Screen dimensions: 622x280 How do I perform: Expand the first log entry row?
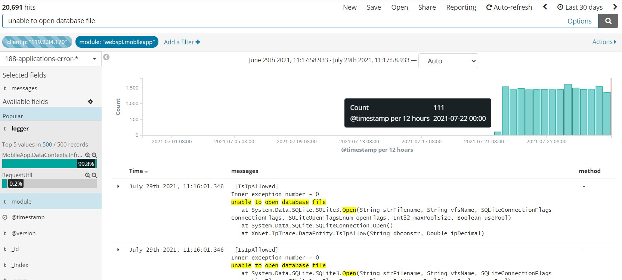pyautogui.click(x=118, y=186)
